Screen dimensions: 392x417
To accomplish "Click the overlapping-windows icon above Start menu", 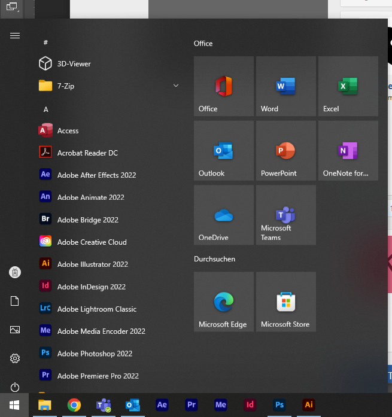I will point(12,7).
